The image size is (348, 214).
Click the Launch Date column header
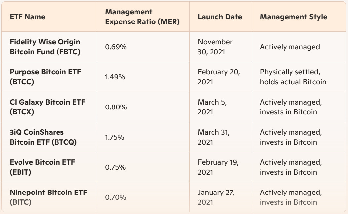tap(219, 17)
